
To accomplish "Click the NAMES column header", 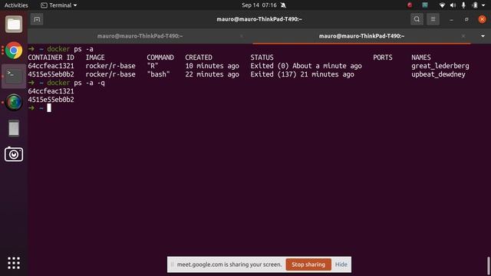I will pos(421,58).
